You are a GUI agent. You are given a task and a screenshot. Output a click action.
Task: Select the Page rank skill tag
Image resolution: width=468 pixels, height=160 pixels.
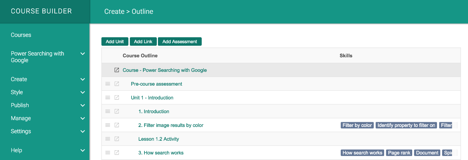[399, 153]
